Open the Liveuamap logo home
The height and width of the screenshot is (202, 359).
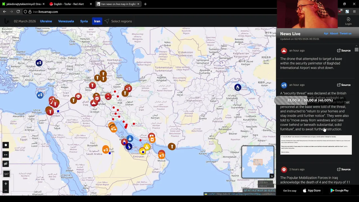point(7,21)
